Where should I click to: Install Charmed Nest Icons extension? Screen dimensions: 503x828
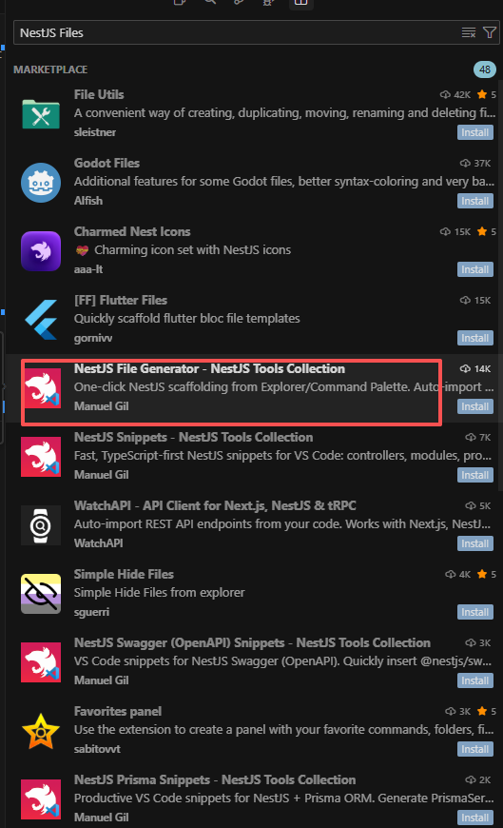(x=475, y=270)
